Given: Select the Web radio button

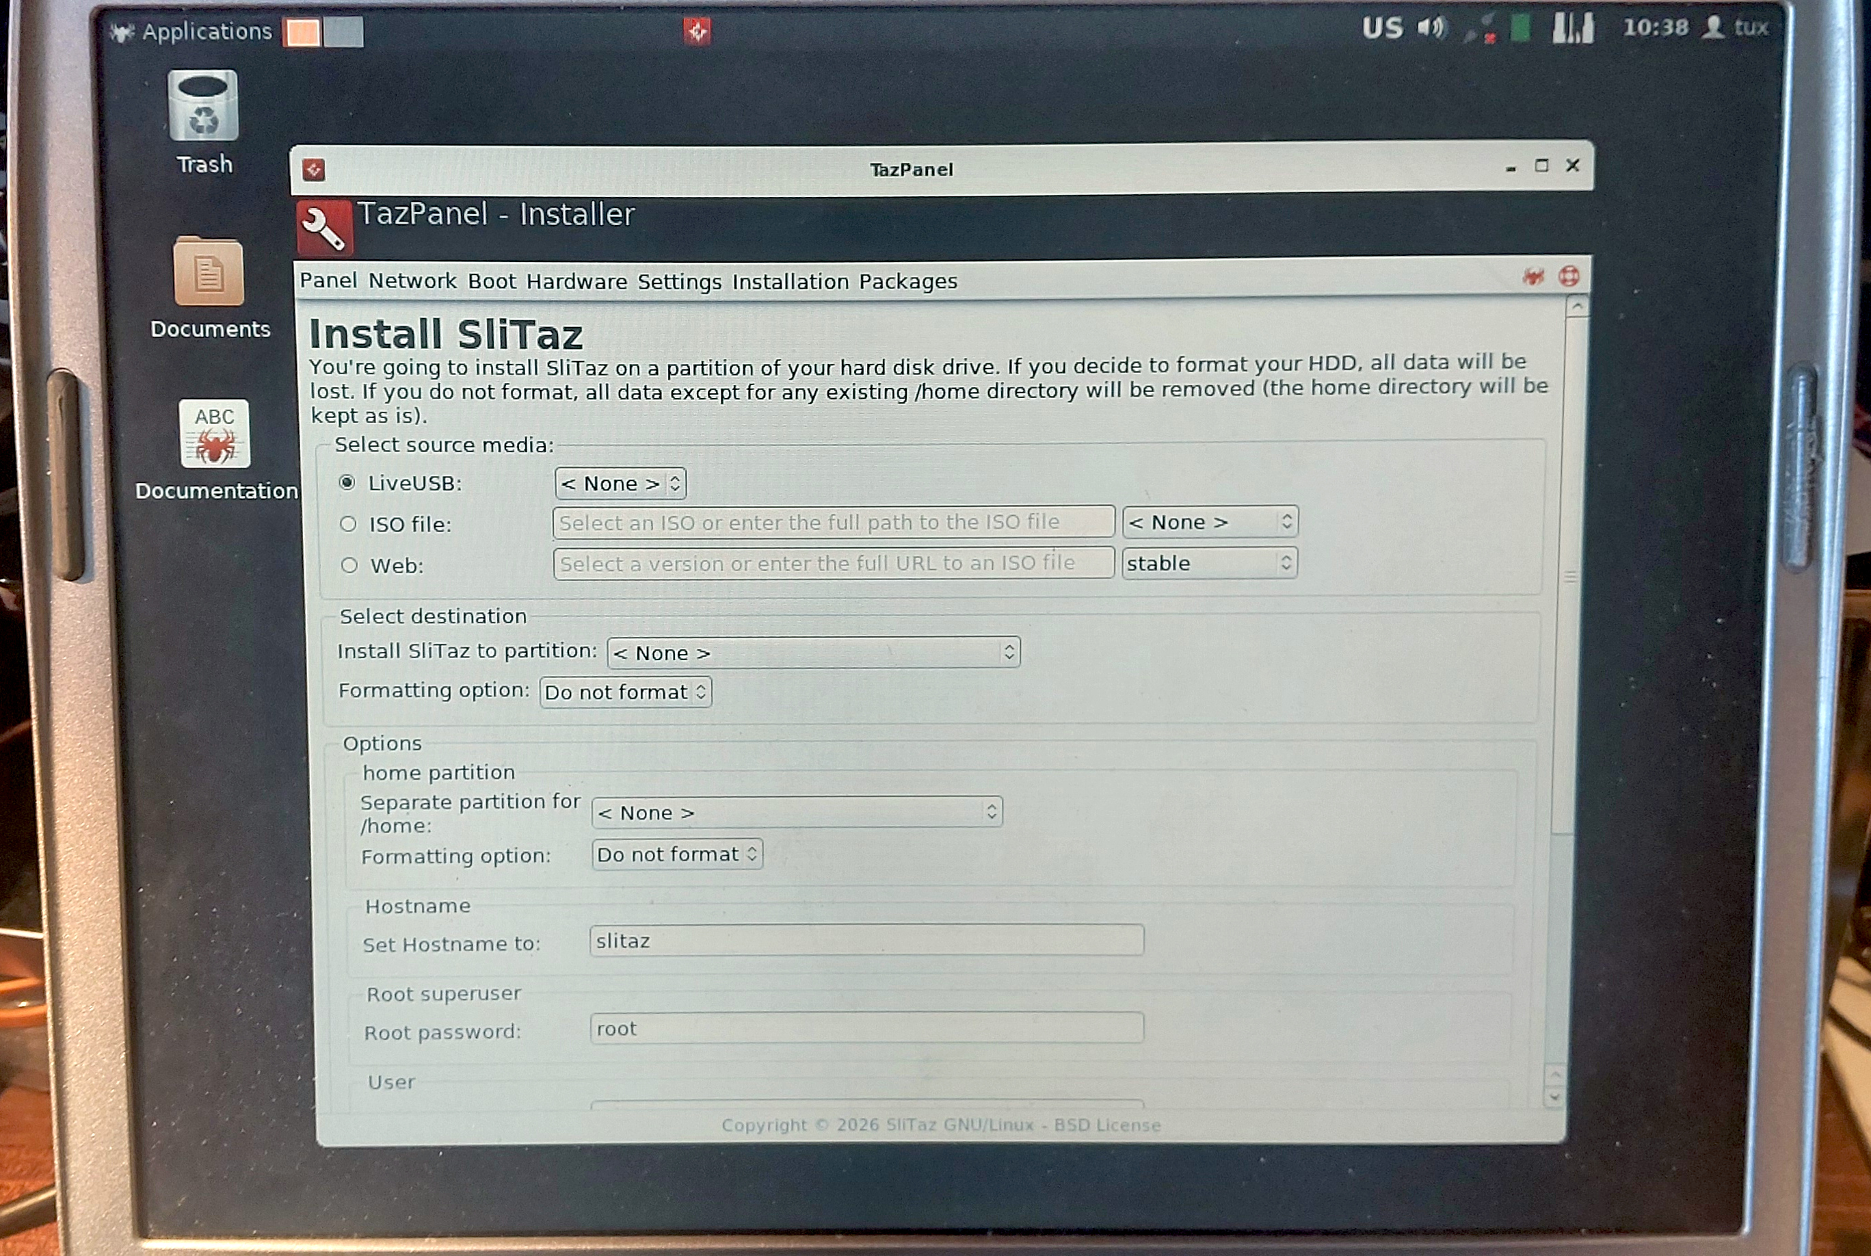Looking at the screenshot, I should [349, 566].
